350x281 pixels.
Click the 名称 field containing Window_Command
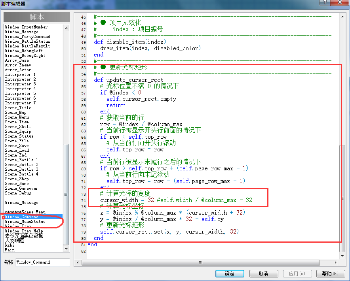42,262
